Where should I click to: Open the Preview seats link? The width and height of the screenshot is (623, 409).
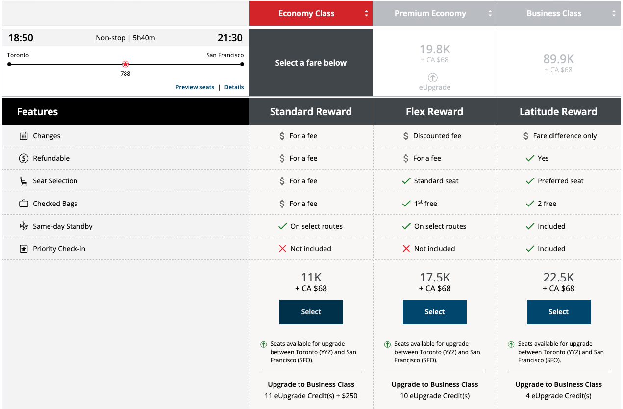tap(195, 87)
